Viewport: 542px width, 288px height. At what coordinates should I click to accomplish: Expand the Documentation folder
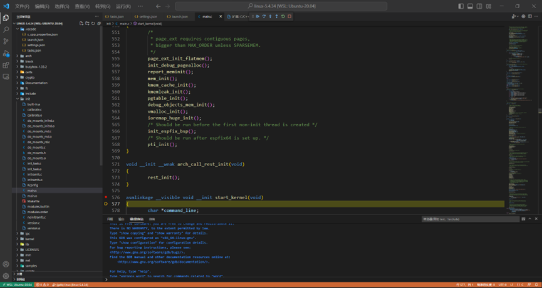pyautogui.click(x=36, y=83)
